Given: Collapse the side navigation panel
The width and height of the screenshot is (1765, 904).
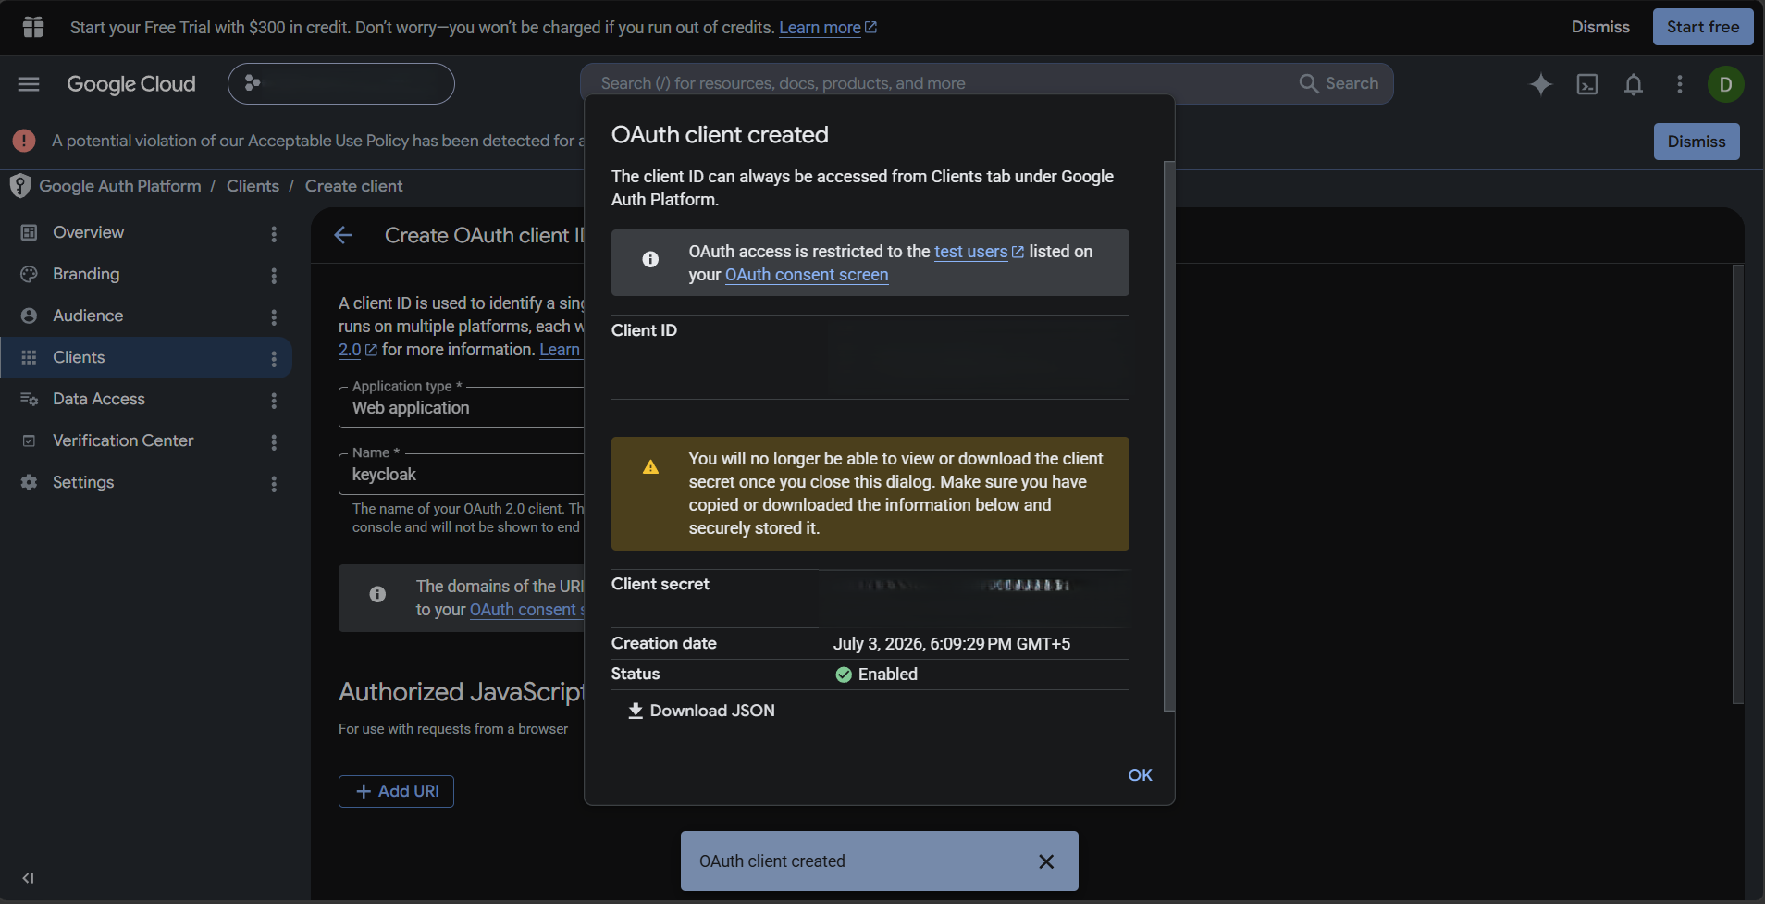Looking at the screenshot, I should pos(28,878).
